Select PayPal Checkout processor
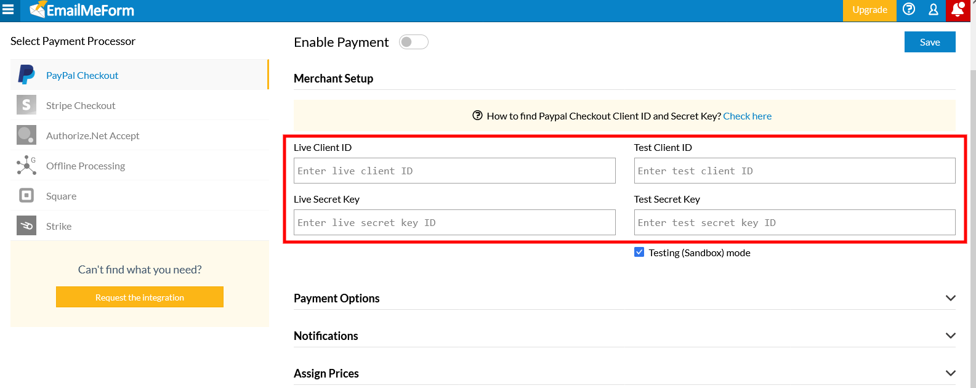Viewport: 976px width, 388px height. pyautogui.click(x=140, y=75)
